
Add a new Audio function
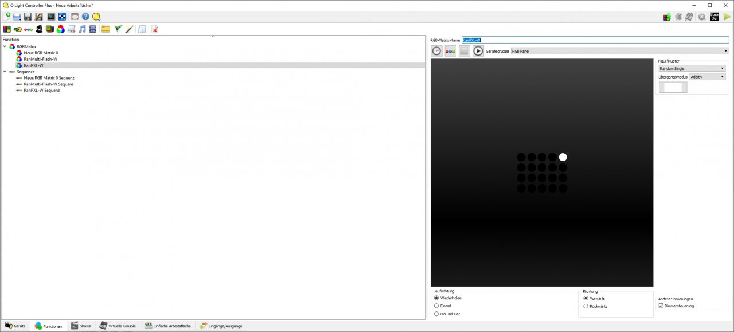pos(83,29)
